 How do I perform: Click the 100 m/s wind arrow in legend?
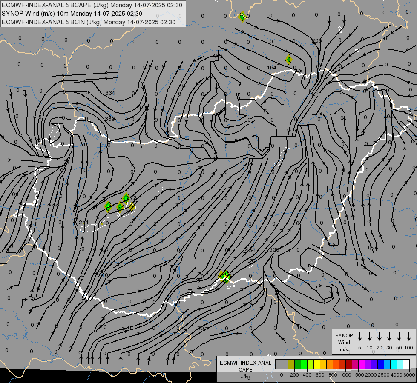tap(409, 337)
